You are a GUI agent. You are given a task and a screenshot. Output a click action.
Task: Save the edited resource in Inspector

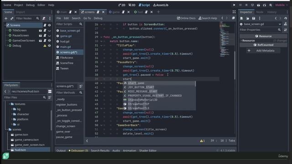pyautogui.click(x=254, y=18)
